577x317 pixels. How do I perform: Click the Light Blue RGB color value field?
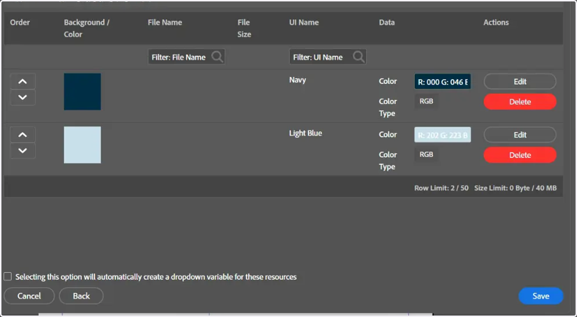[442, 135]
